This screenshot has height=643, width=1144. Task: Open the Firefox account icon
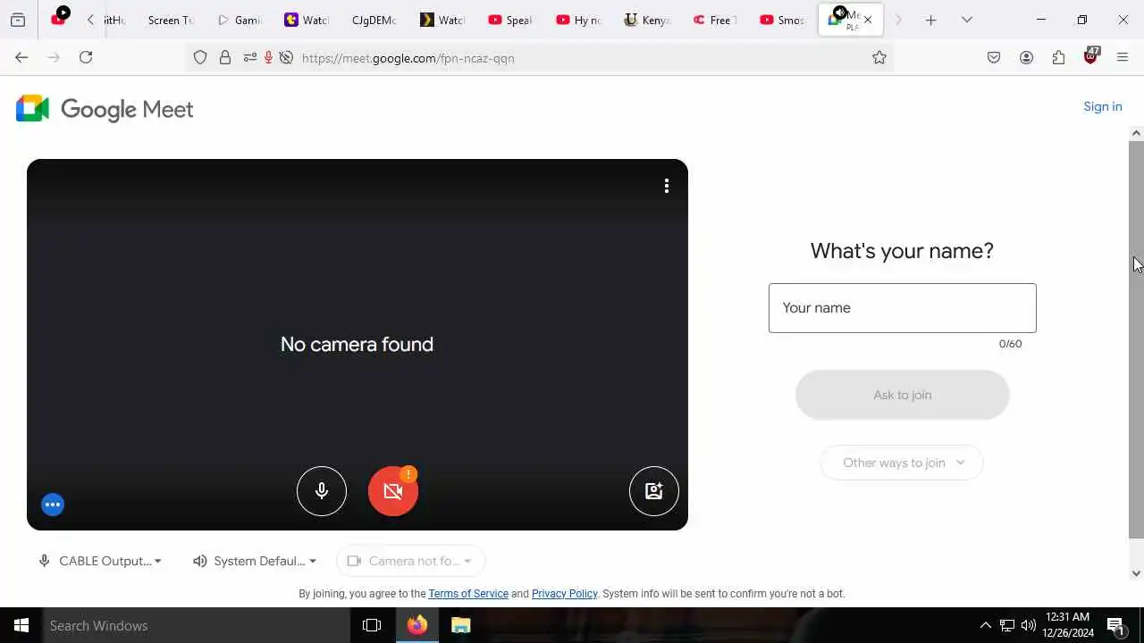[x=1026, y=57]
